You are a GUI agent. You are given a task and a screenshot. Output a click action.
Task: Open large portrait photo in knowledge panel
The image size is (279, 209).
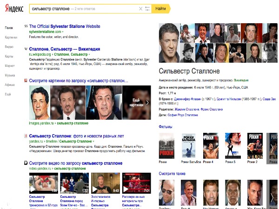pos(169,43)
